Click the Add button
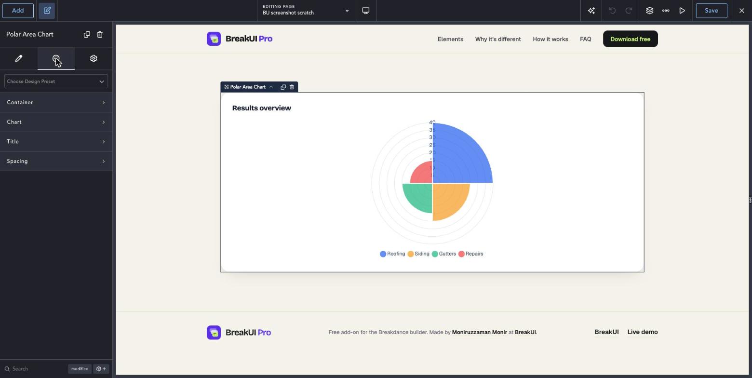Screen dimensions: 752x378 tap(18, 11)
